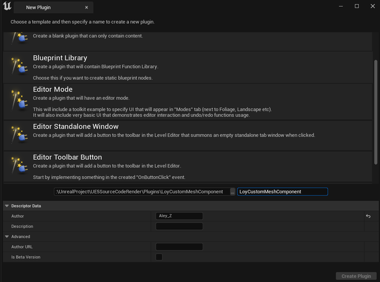This screenshot has height=282, width=380.
Task: Click 'Choose this if you want to create static blueprint nodes'
Action: (x=92, y=78)
